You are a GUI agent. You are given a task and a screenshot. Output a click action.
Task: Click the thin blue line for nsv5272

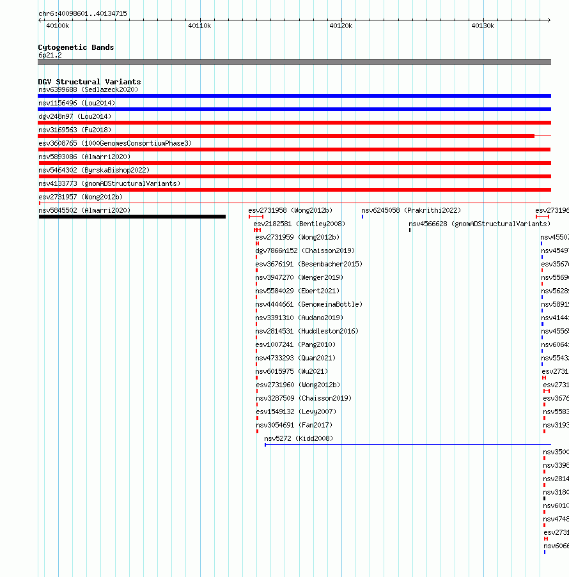pos(408,445)
